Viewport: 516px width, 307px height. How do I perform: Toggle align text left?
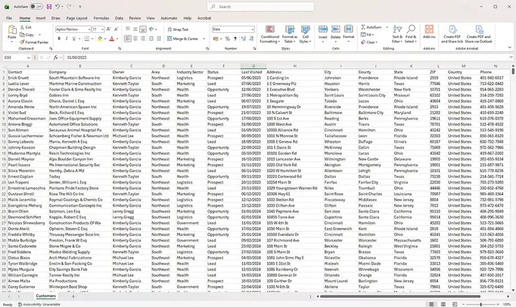(128, 39)
